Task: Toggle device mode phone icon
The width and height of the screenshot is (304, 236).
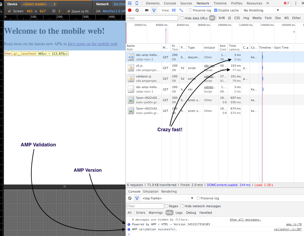Action: click(137, 3)
